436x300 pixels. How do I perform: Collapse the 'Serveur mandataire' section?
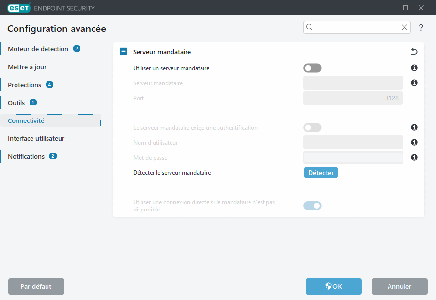[x=123, y=51]
